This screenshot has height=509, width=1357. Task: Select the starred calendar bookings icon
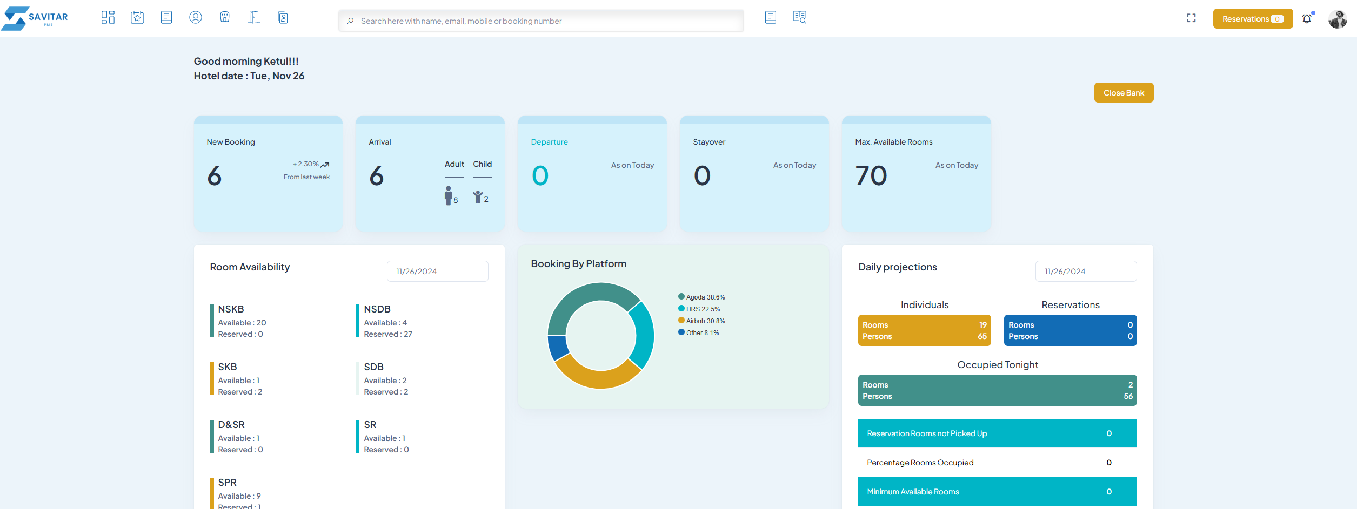pos(137,17)
